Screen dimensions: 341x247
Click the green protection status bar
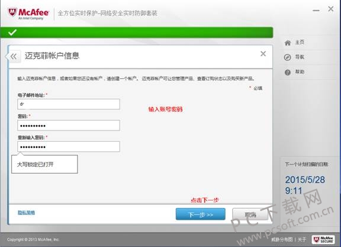[137, 32]
